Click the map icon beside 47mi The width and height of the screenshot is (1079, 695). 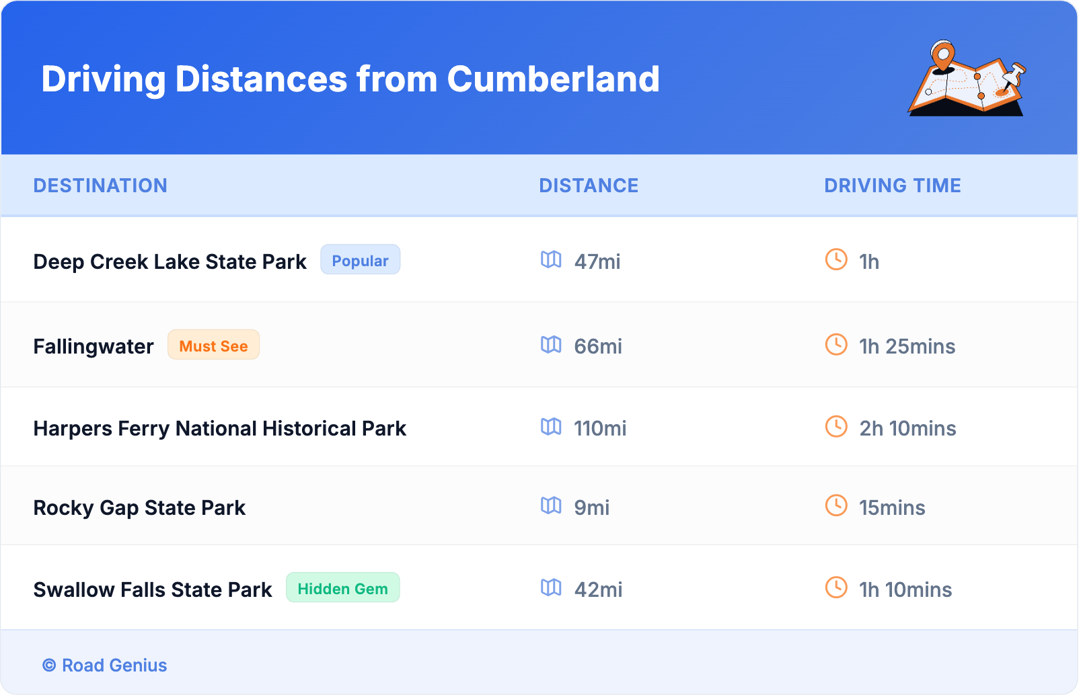[x=551, y=260]
